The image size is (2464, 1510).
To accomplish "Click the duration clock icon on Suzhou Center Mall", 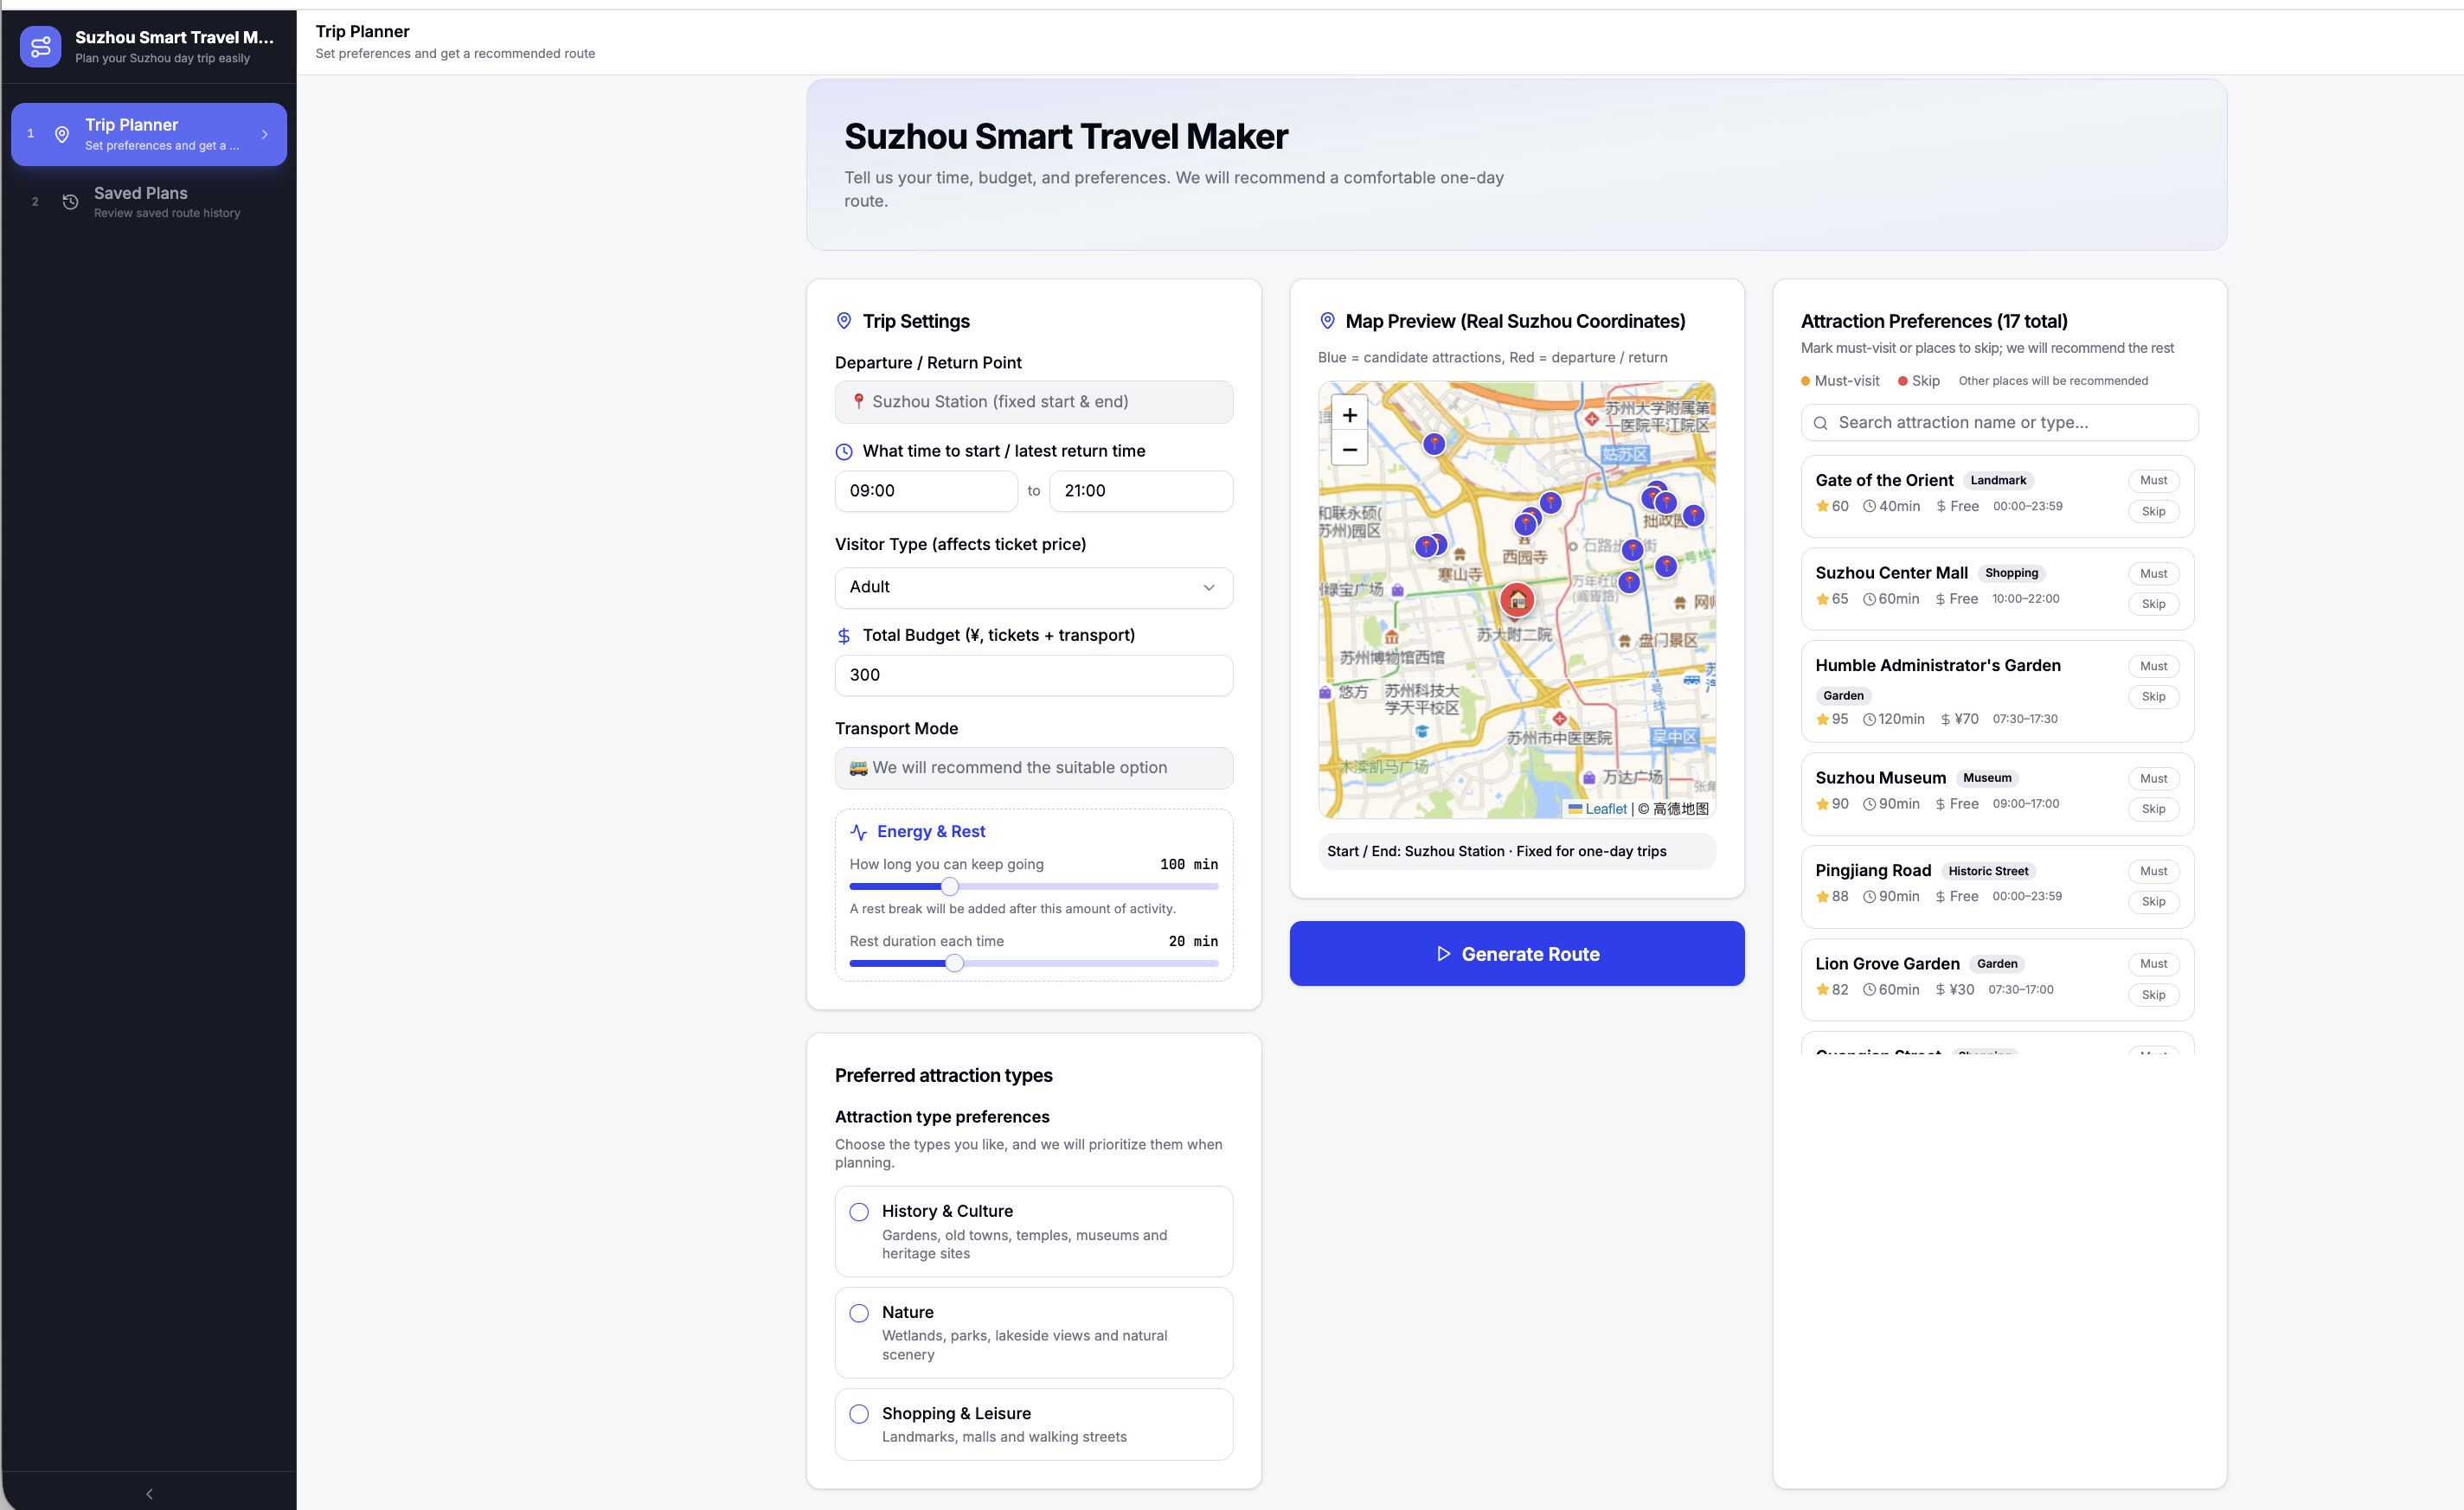I will (x=1869, y=598).
